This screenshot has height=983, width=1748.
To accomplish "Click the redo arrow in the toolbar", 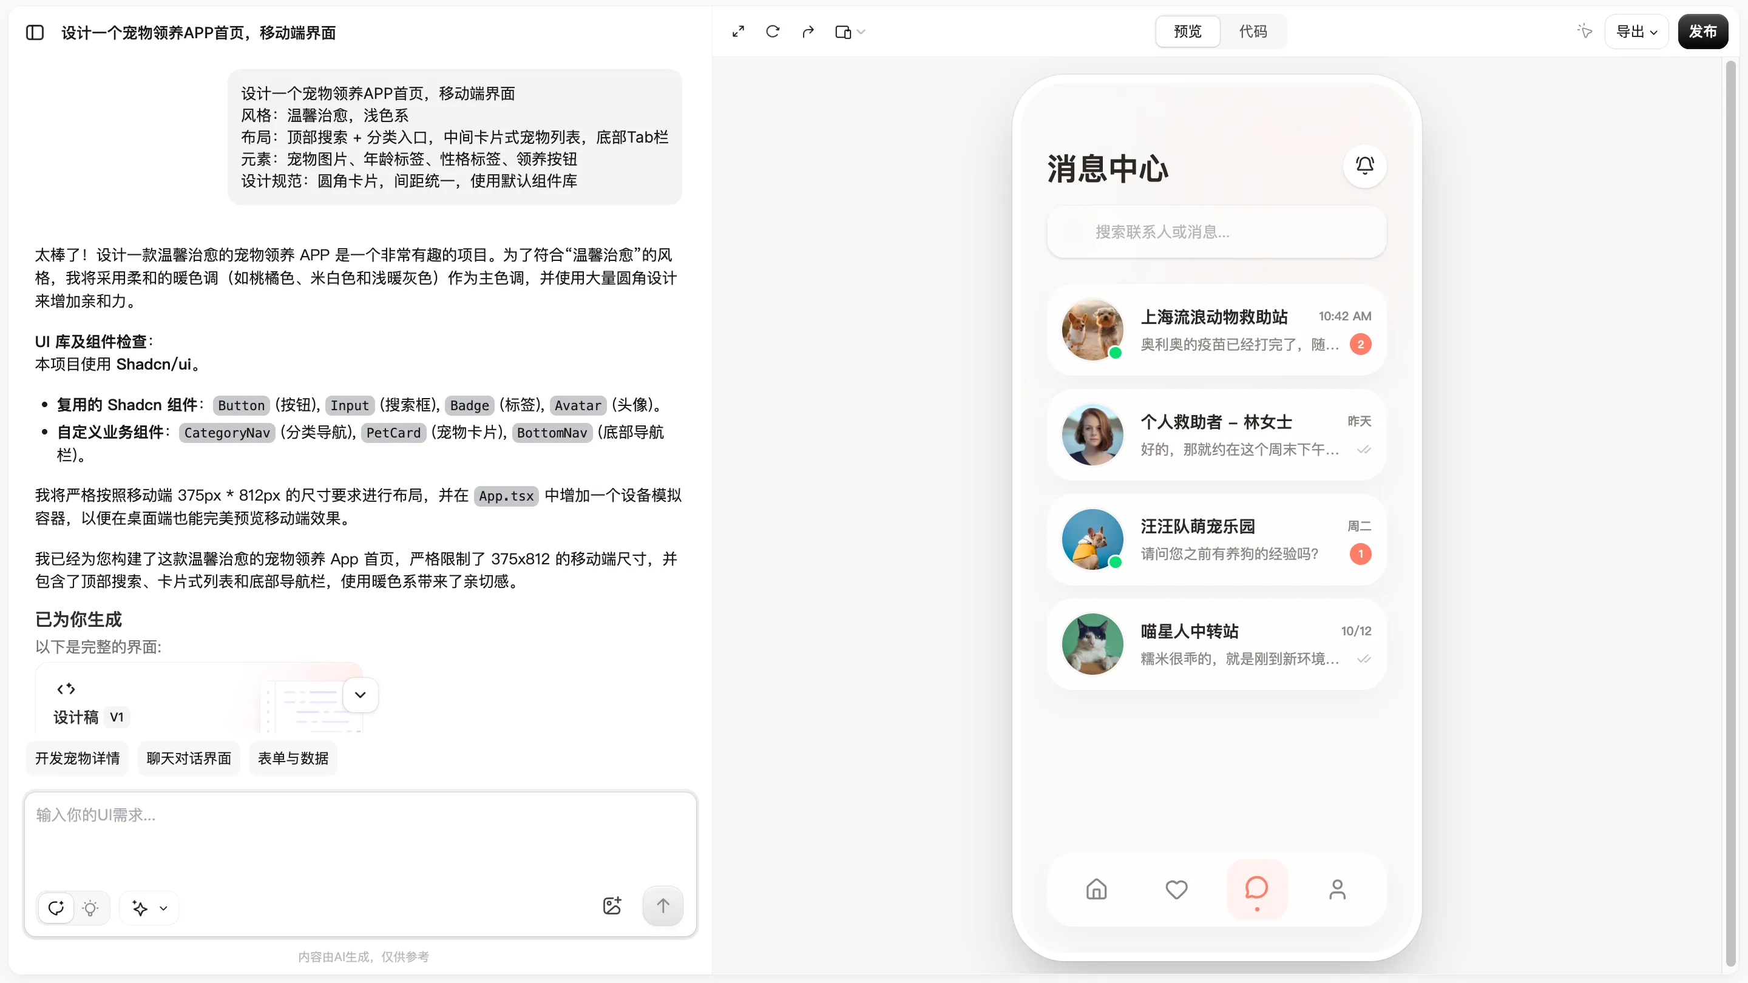I will [x=807, y=31].
